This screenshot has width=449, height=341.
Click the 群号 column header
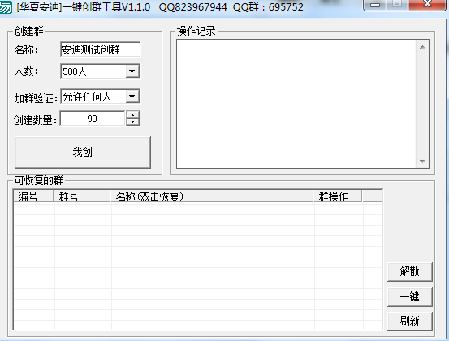tap(82, 196)
